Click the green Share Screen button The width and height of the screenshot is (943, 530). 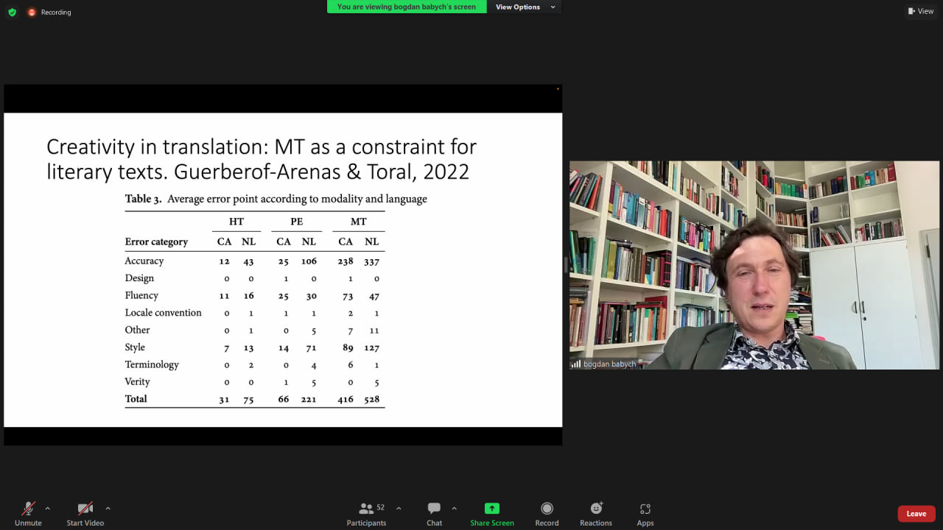pyautogui.click(x=491, y=513)
